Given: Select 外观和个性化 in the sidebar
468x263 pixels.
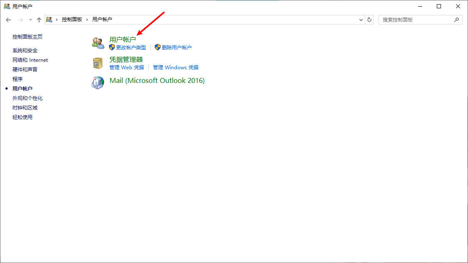Looking at the screenshot, I should (27, 98).
